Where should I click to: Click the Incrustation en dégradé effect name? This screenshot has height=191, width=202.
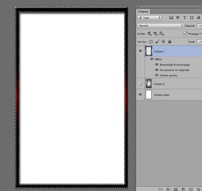coord(174,70)
